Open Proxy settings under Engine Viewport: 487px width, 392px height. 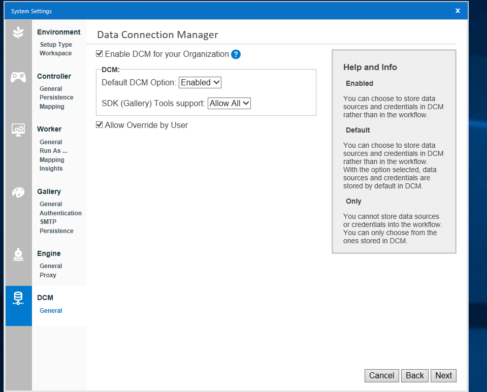pyautogui.click(x=48, y=275)
